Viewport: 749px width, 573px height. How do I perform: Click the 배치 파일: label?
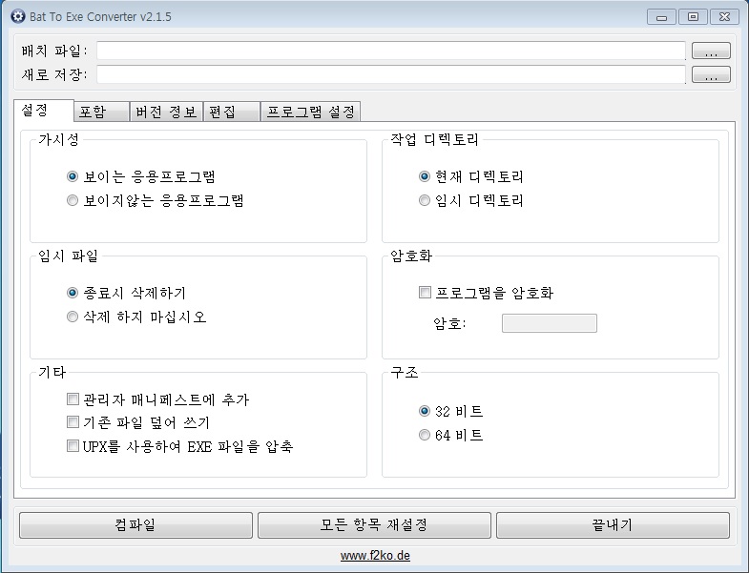[x=54, y=51]
